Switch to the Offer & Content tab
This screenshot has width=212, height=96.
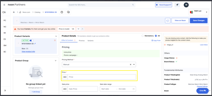[x=68, y=40]
